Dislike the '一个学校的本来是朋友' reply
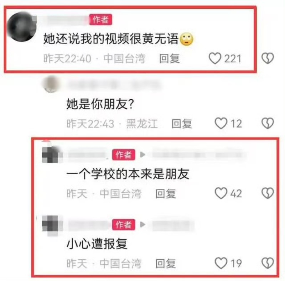Image resolution: width=285 pixels, height=281 pixels. [268, 193]
